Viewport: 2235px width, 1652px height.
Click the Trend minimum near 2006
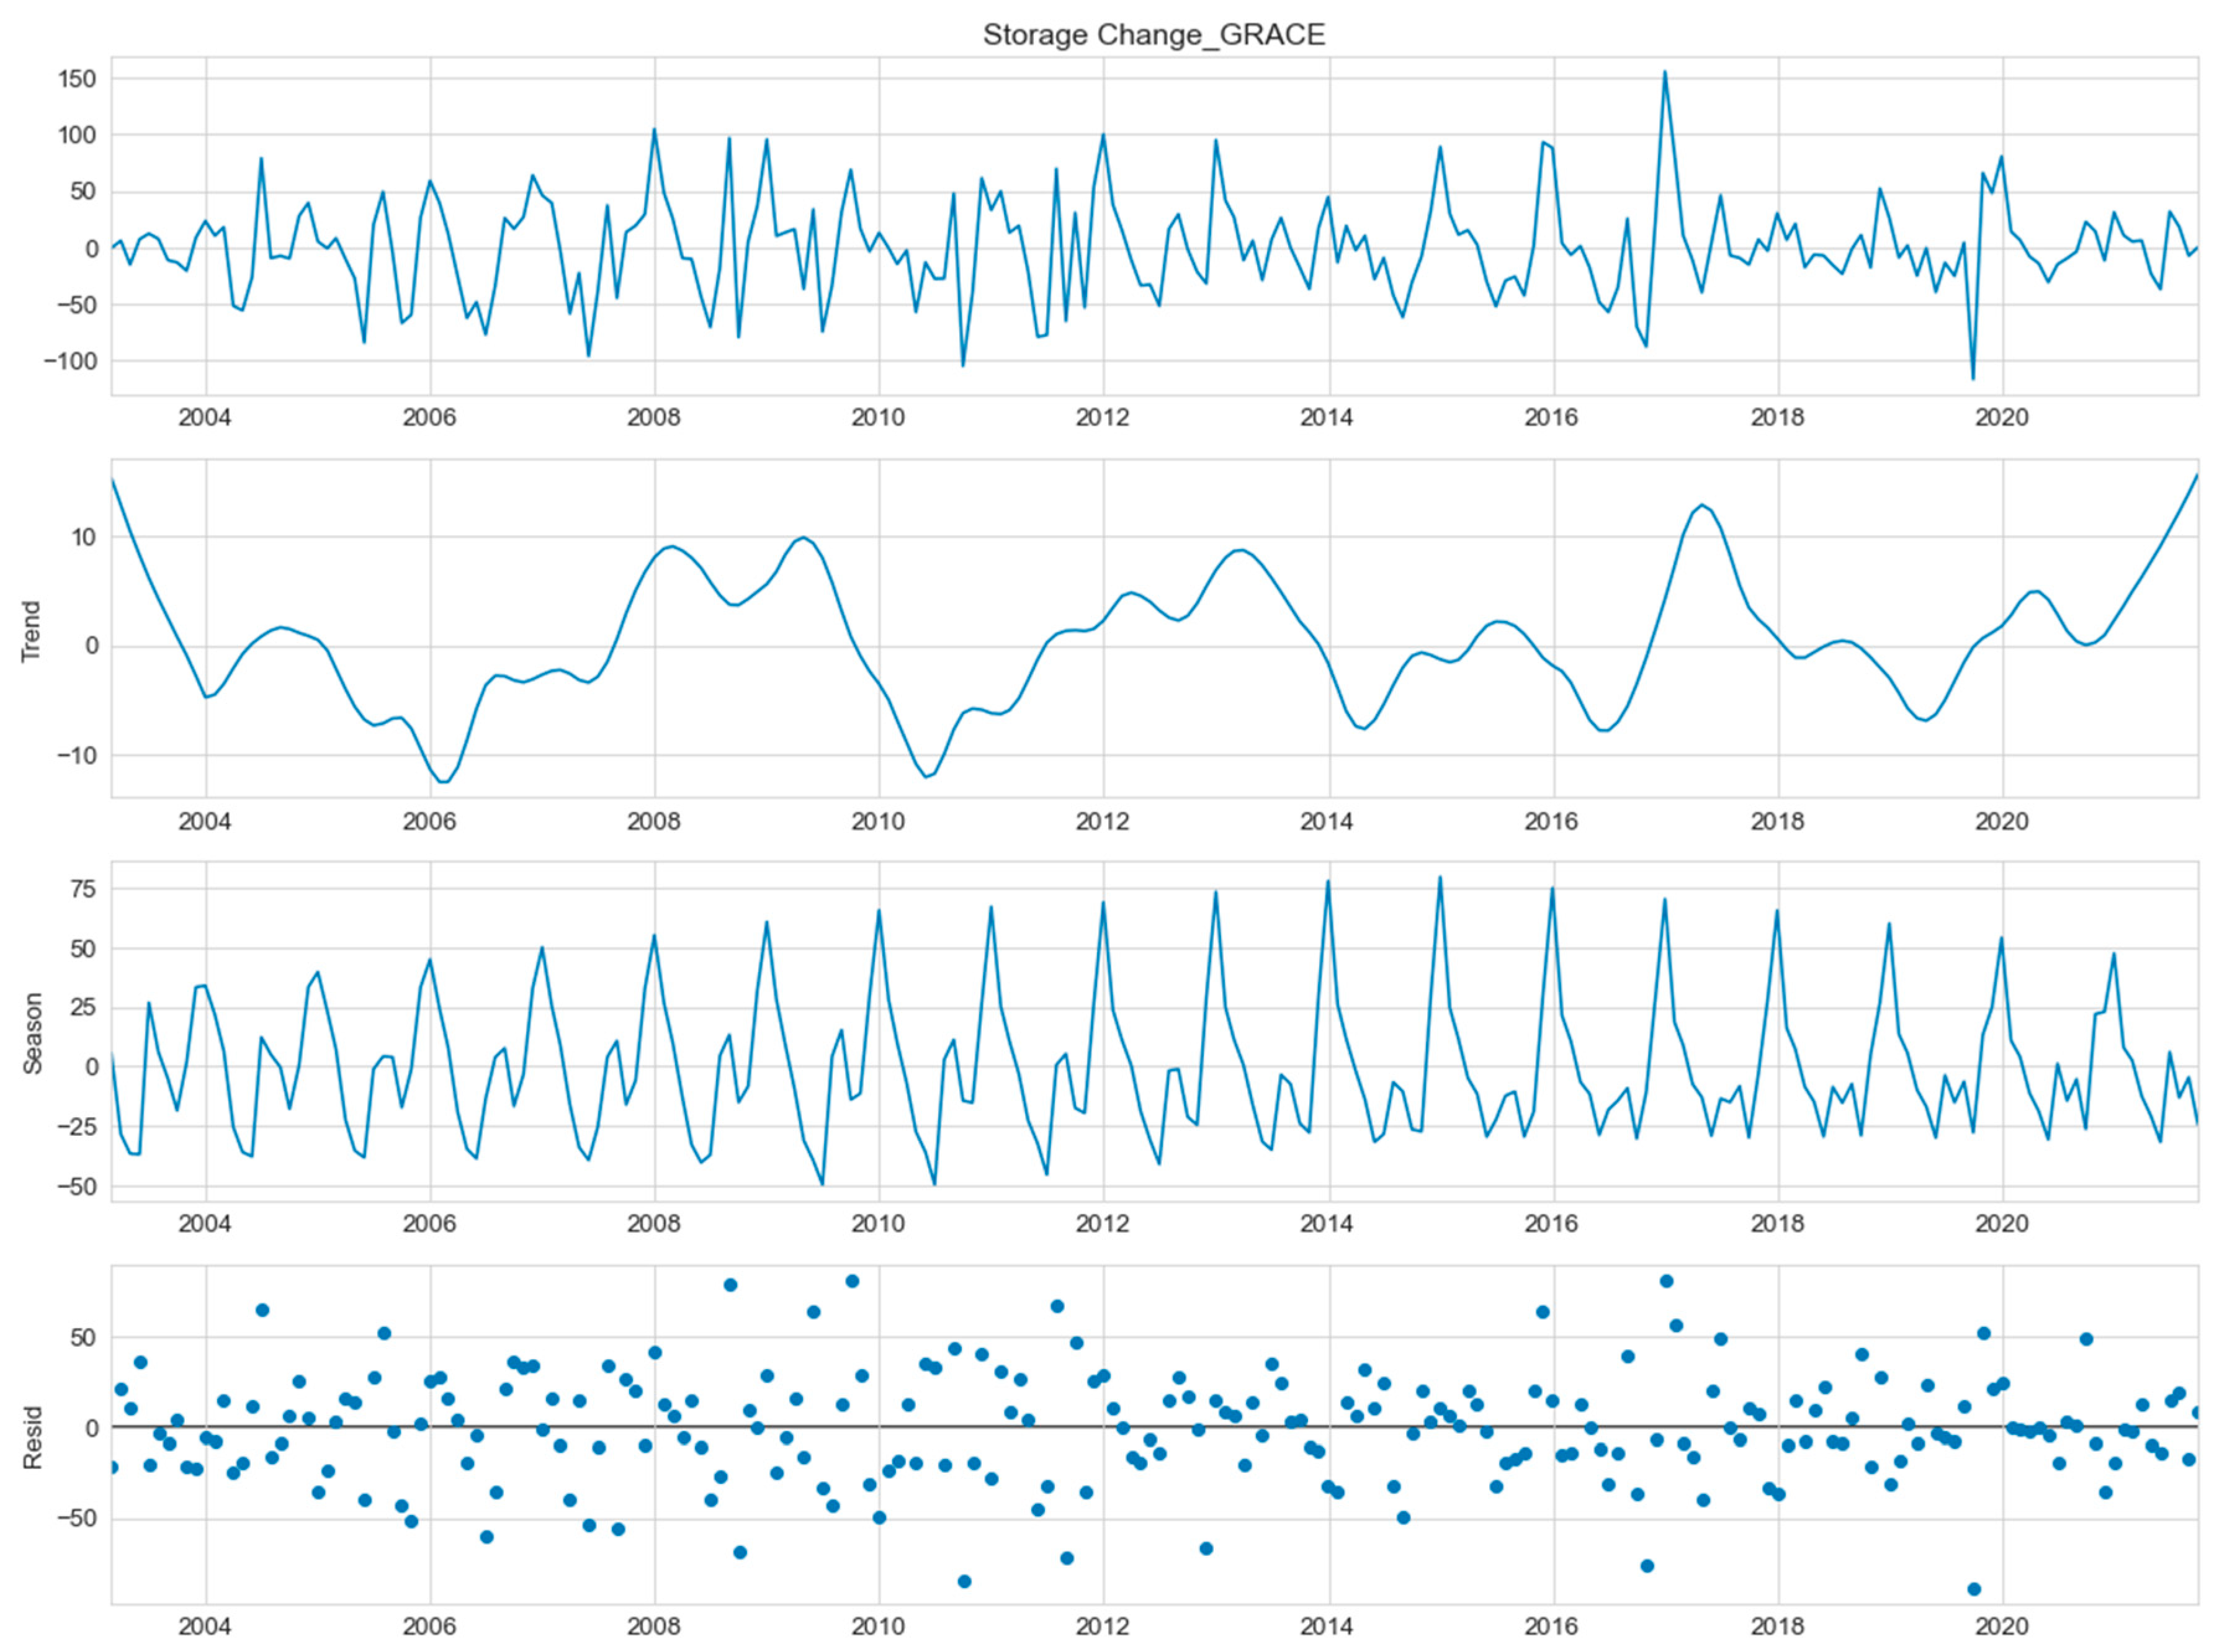[x=444, y=782]
